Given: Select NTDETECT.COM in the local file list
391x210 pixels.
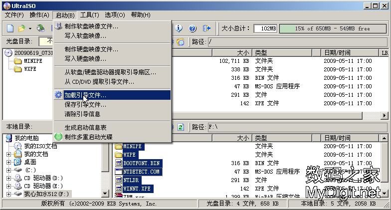Looking at the screenshot, I should pos(141,172).
